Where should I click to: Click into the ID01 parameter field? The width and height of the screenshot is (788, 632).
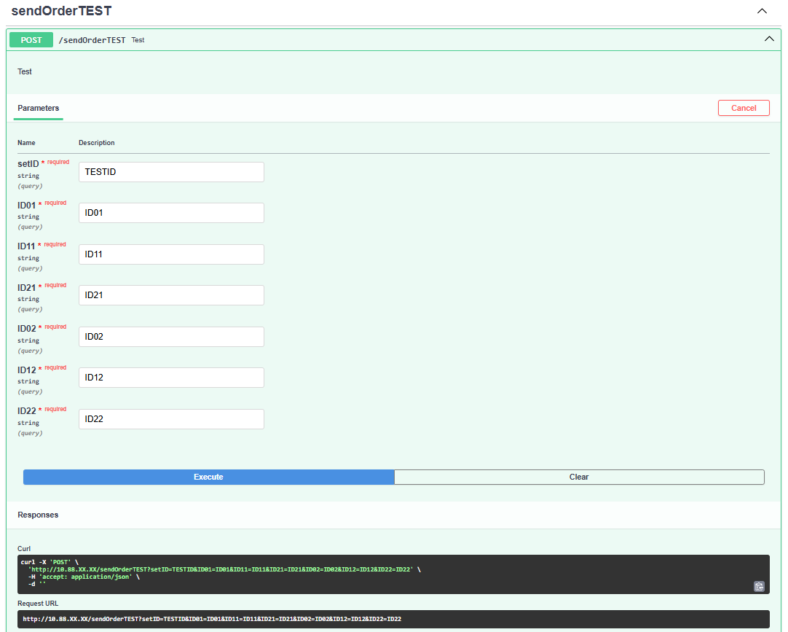(171, 213)
